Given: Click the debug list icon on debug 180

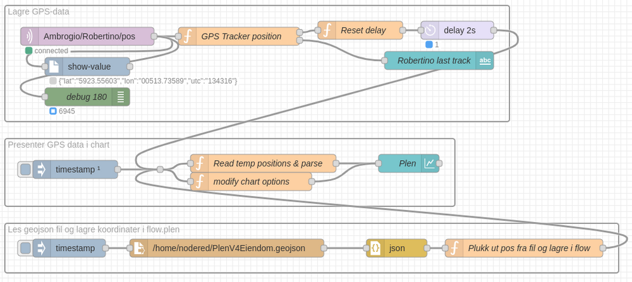Looking at the screenshot, I should pyautogui.click(x=121, y=97).
